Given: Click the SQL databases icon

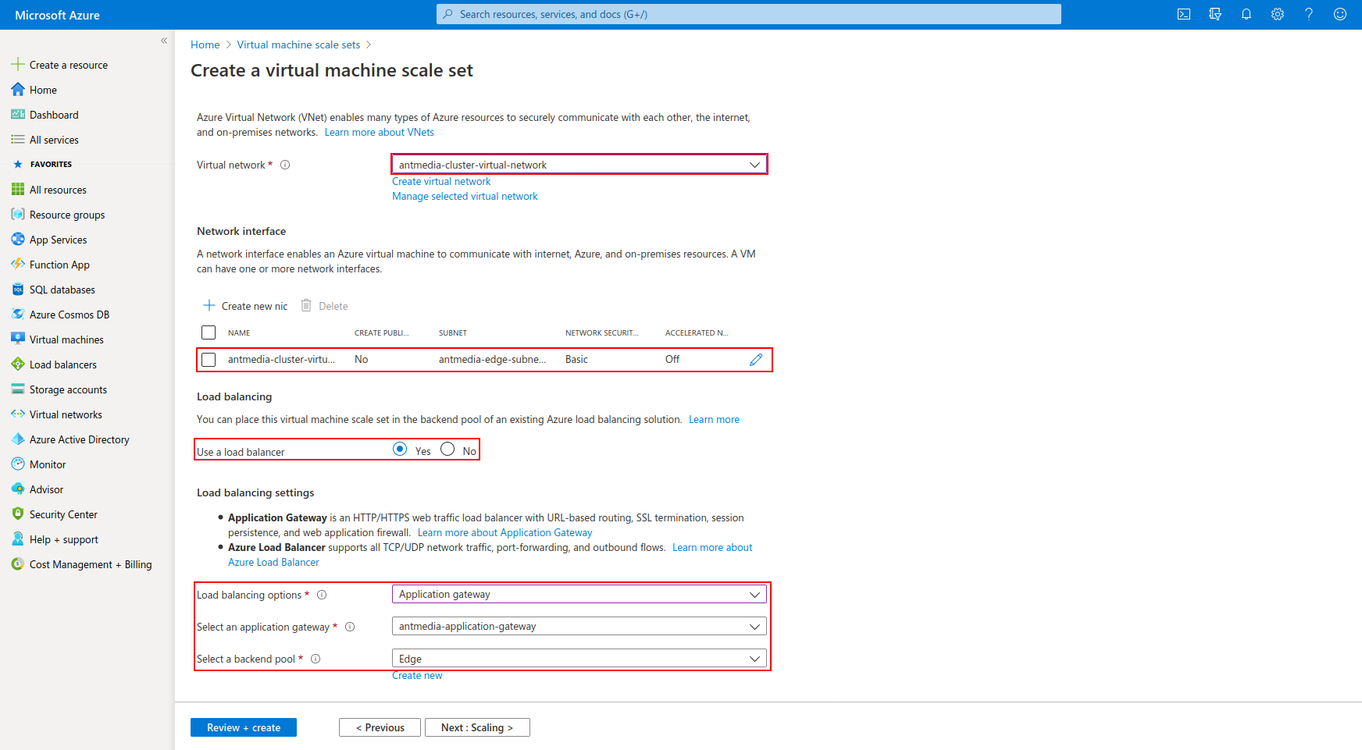Looking at the screenshot, I should coord(18,290).
